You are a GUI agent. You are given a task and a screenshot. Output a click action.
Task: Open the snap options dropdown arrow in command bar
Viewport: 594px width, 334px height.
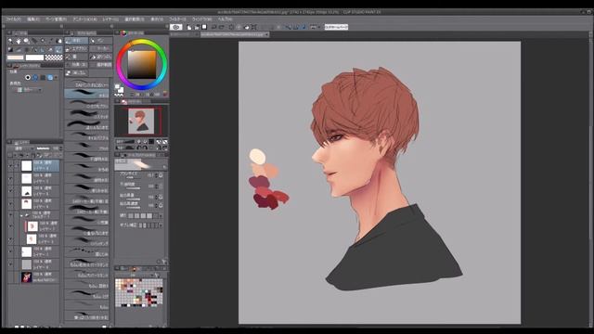coord(319,27)
